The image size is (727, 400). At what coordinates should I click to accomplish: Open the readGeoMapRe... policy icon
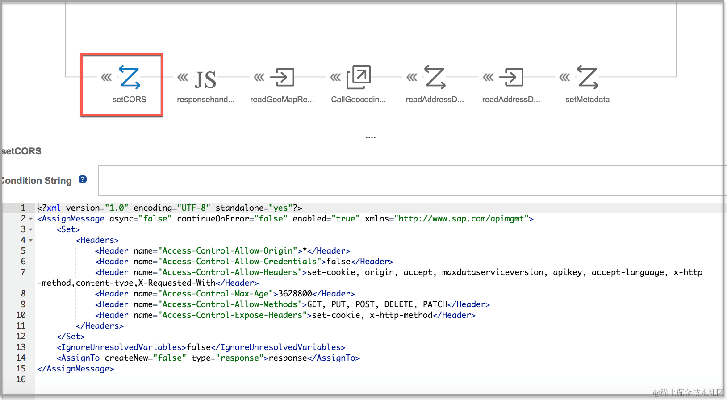point(282,77)
